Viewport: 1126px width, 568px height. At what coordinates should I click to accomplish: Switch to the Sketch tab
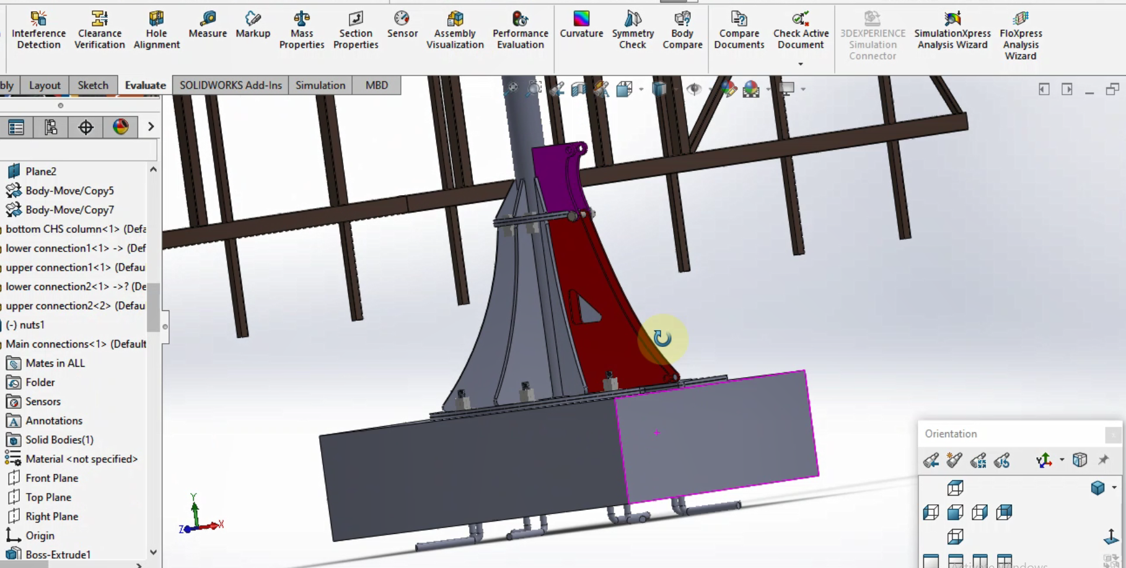(93, 85)
